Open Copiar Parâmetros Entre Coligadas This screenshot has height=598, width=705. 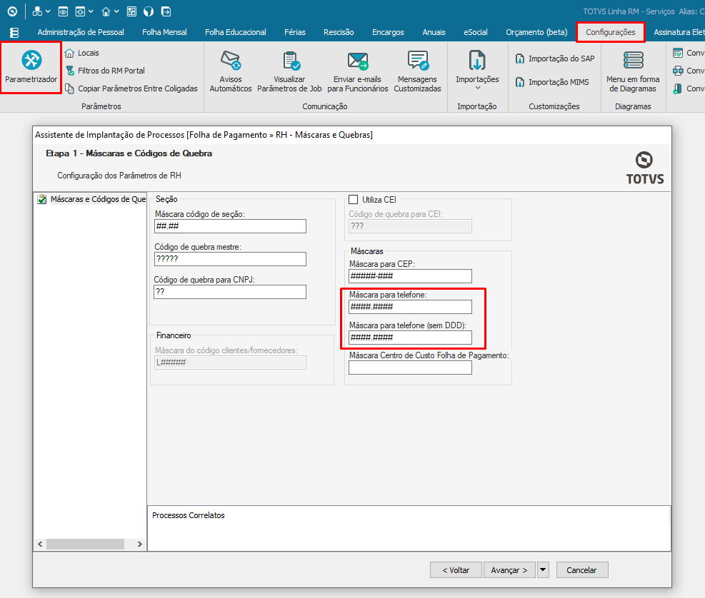pyautogui.click(x=131, y=88)
